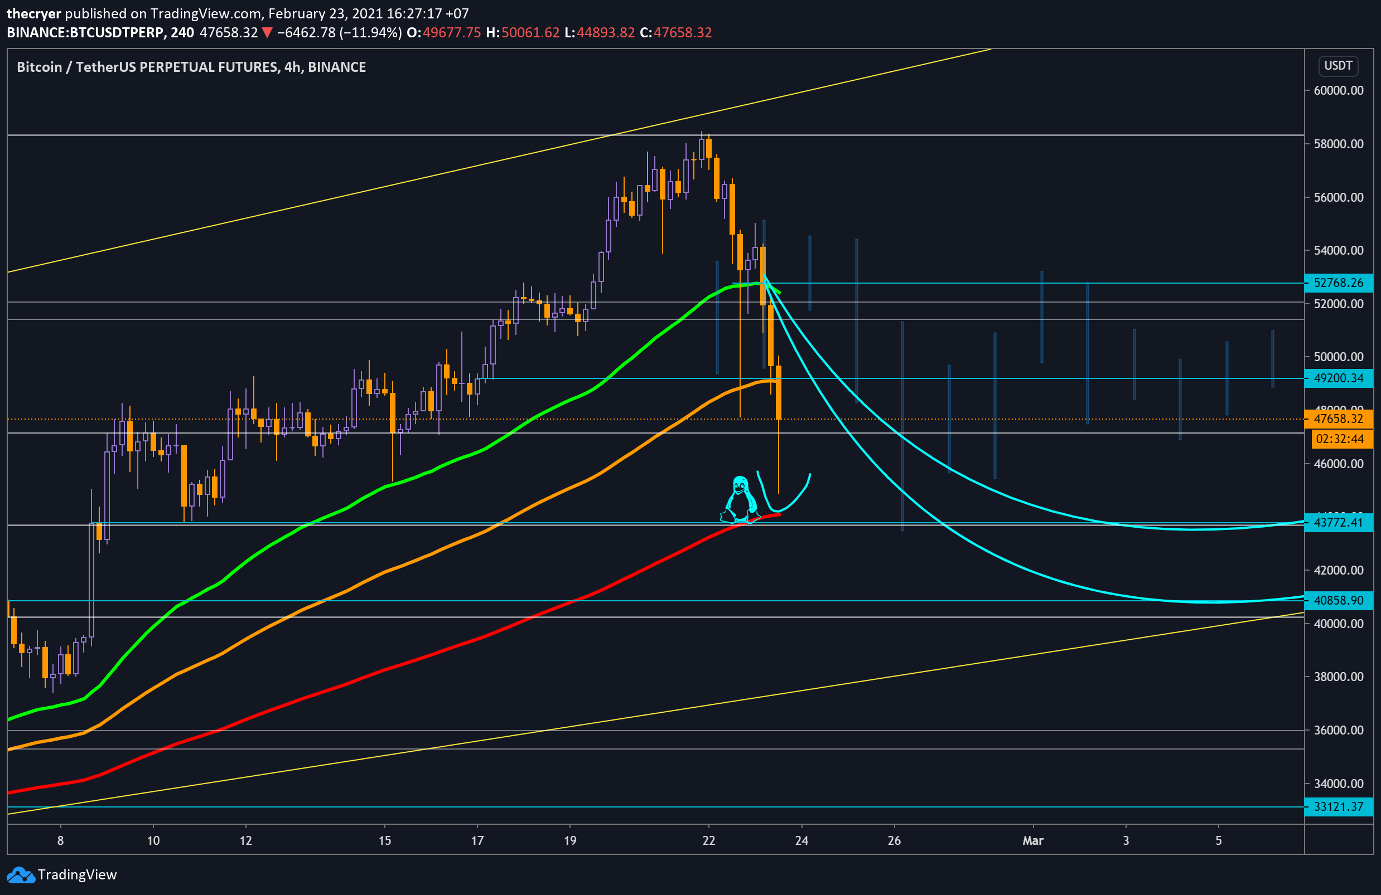The height and width of the screenshot is (895, 1381).
Task: Click the 26 date label on time axis
Action: pyautogui.click(x=894, y=840)
